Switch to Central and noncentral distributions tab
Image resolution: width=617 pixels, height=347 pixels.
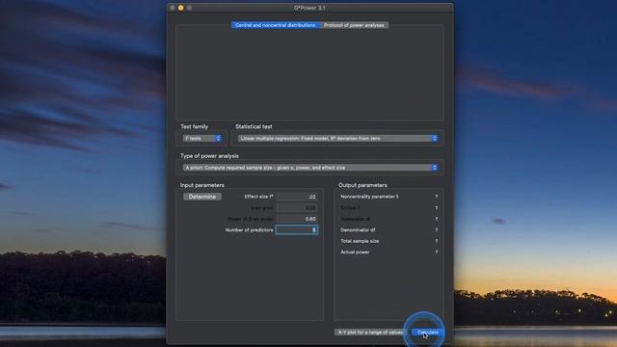tap(276, 25)
